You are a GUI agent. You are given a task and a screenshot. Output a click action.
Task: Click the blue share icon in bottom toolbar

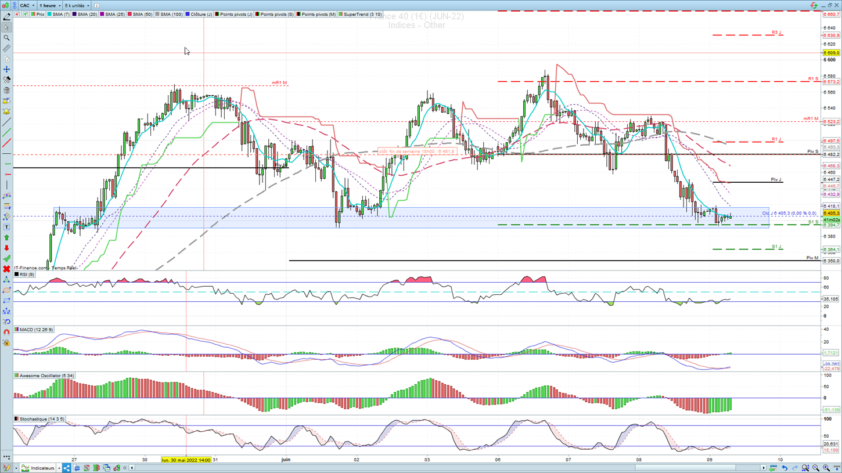(67, 468)
